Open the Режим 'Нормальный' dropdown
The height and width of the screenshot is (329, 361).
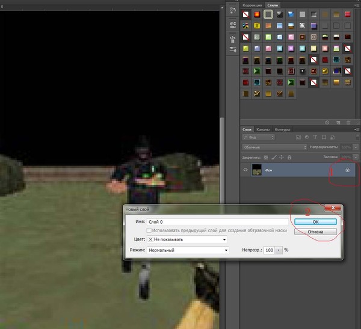pyautogui.click(x=188, y=250)
